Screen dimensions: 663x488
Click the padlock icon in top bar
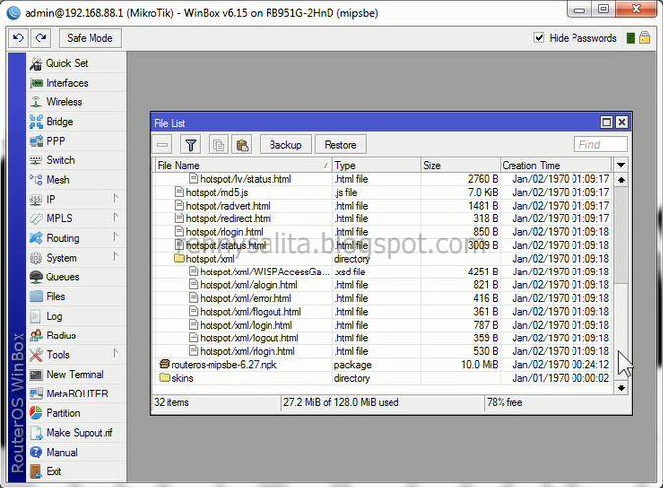[644, 38]
